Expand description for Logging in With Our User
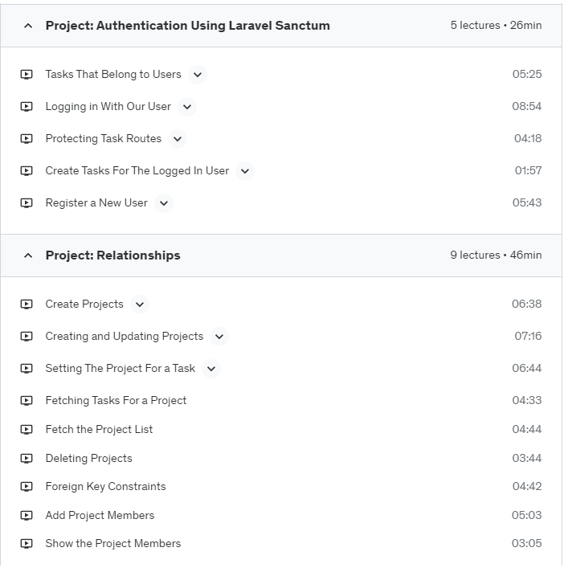Image resolution: width=568 pixels, height=568 pixels. 187,107
